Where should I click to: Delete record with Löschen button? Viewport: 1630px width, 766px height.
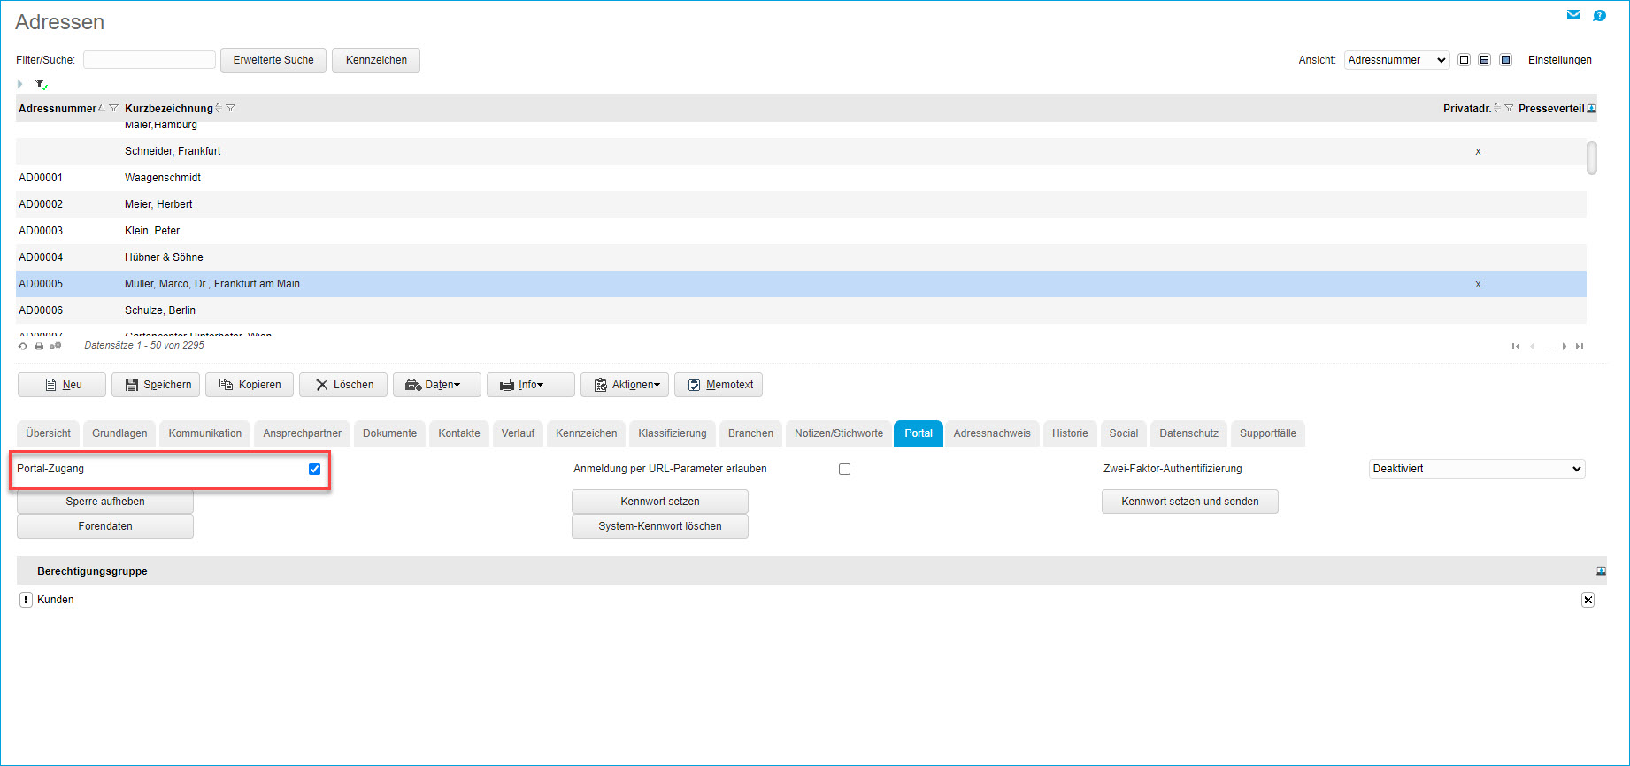pyautogui.click(x=343, y=385)
